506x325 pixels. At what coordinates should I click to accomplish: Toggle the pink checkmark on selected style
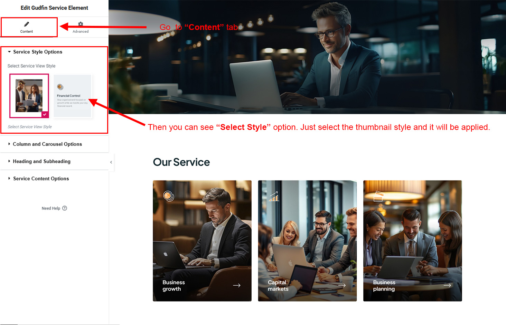45,114
